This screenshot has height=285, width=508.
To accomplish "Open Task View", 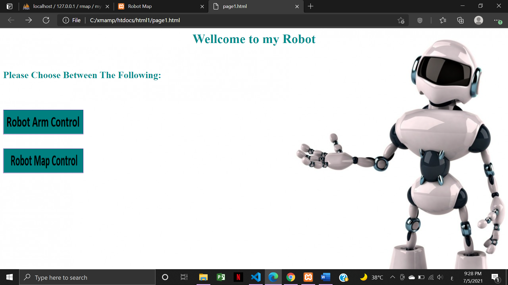I will tap(184, 277).
